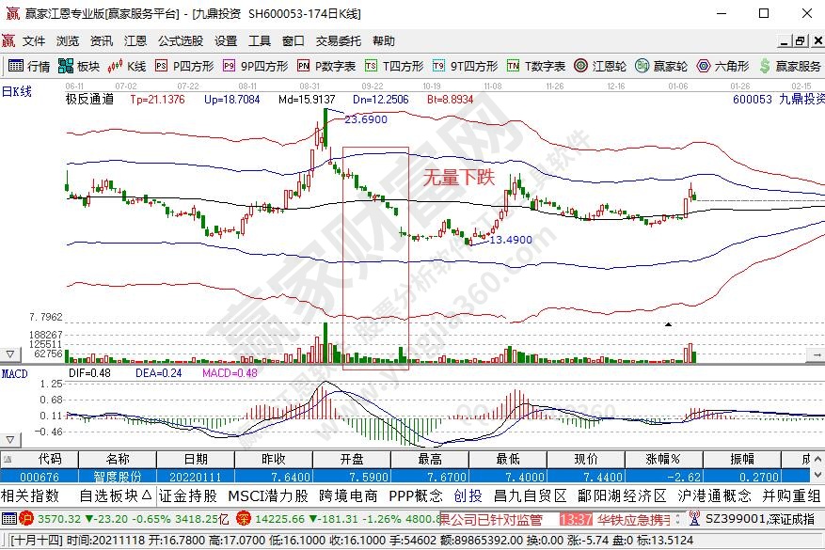825x550 pixels.
Task: Open the 江恩轮 Gann wheel tool
Action: click(x=601, y=66)
